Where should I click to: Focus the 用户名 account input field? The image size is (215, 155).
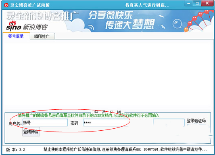45,122
